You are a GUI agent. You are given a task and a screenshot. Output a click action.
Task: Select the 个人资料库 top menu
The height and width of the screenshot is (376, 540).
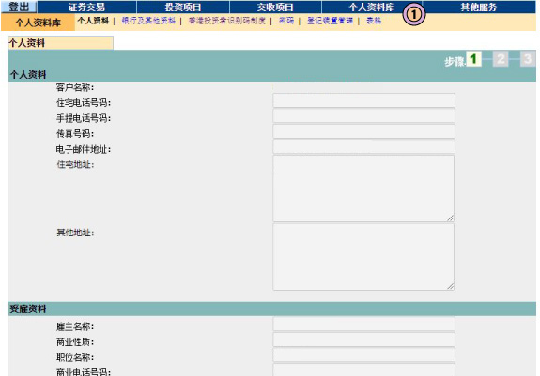372,7
